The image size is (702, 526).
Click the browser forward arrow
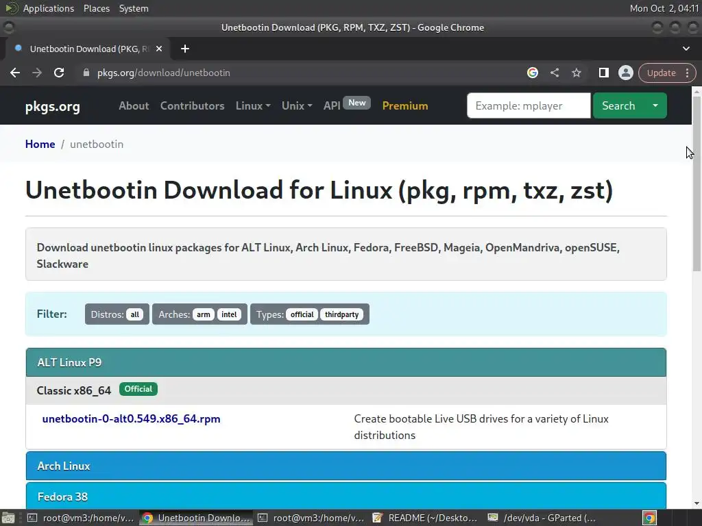(x=37, y=73)
